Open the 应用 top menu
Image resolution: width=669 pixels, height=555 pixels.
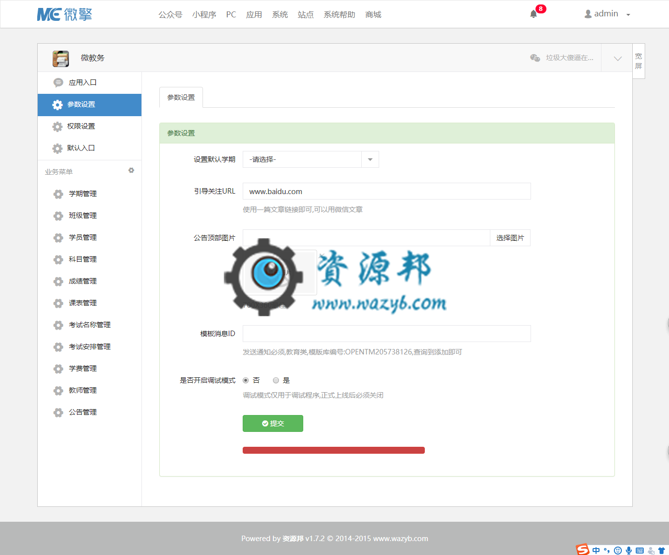(x=254, y=14)
